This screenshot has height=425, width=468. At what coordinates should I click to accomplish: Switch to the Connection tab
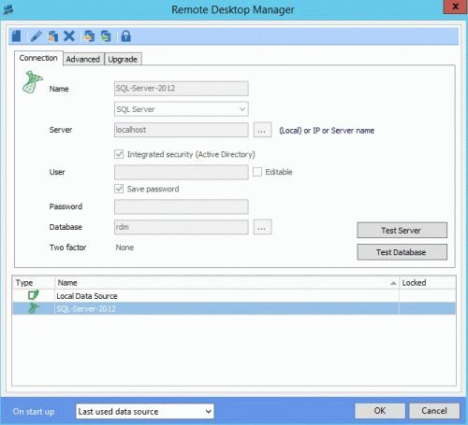pyautogui.click(x=38, y=58)
